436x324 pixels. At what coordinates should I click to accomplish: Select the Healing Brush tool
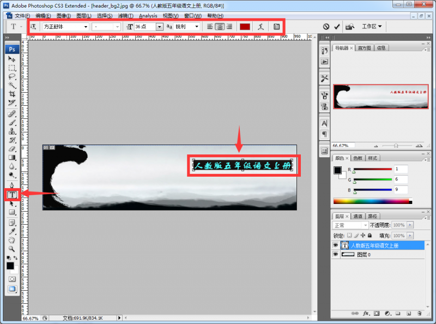coord(11,114)
